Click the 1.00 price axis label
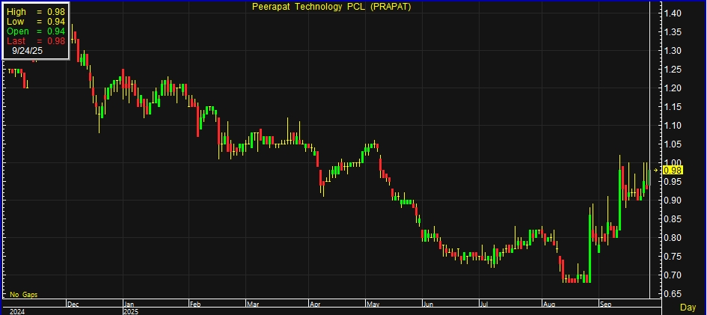 click(673, 162)
